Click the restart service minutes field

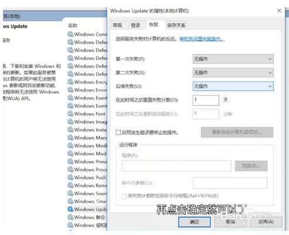(206, 114)
